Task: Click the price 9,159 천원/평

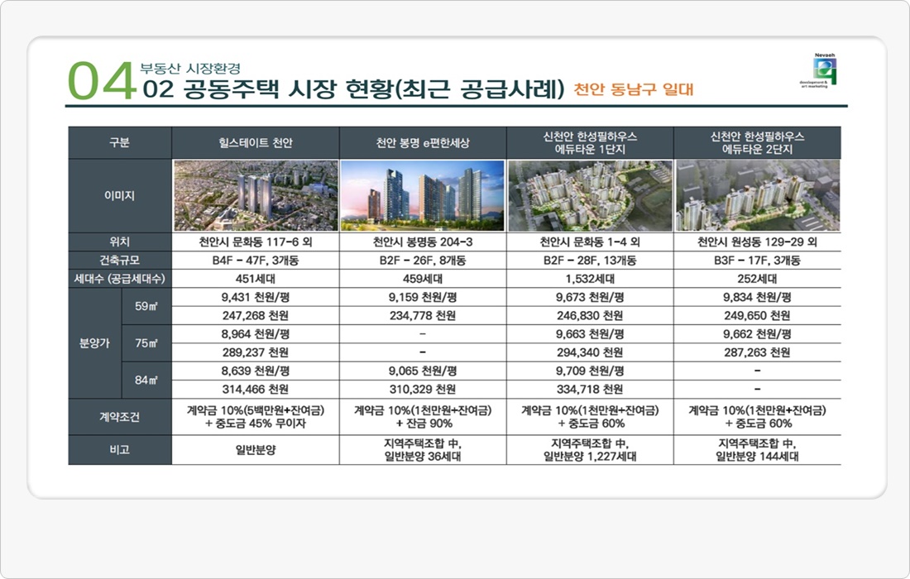Action: (423, 298)
